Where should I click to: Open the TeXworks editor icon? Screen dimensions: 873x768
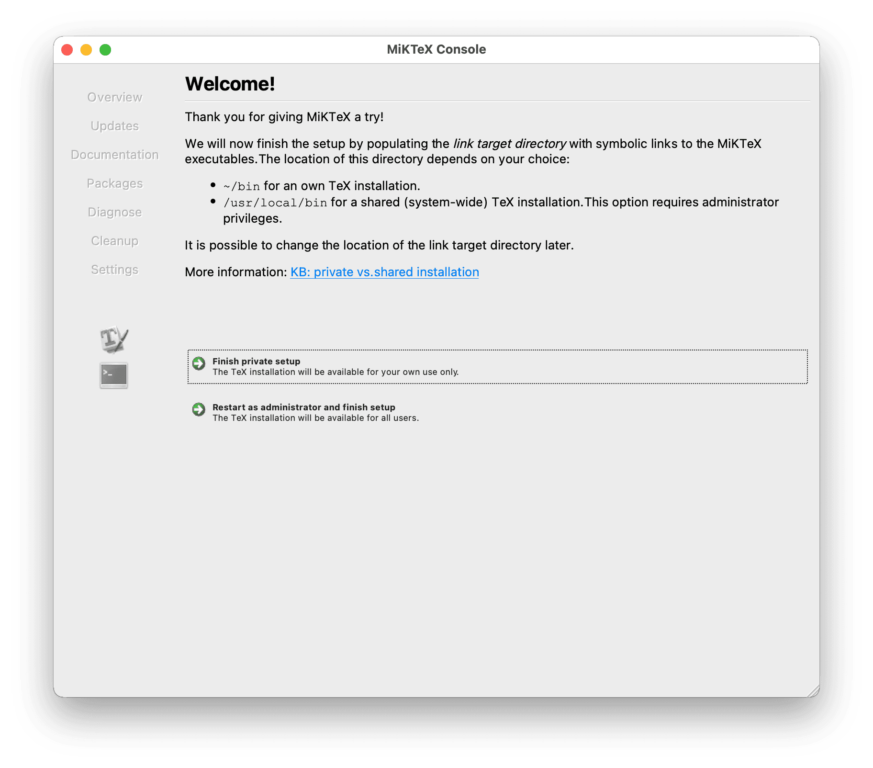point(114,339)
